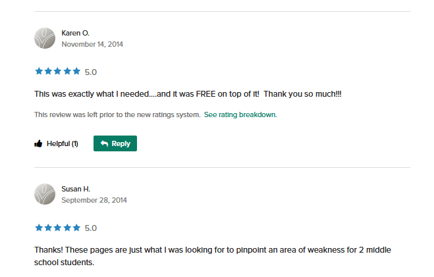Click the November 14, 2014 date
The height and width of the screenshot is (277, 434).
click(x=92, y=44)
